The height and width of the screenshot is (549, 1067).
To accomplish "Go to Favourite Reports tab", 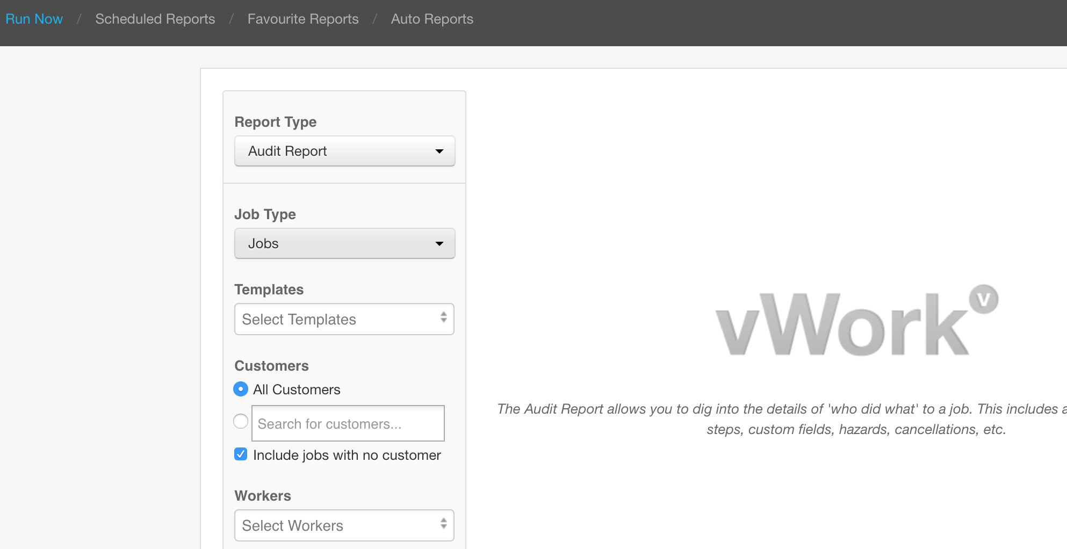I will point(303,19).
